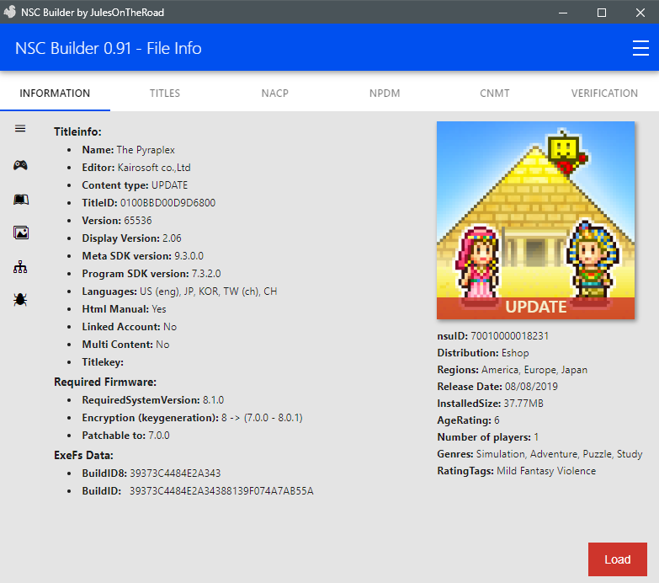659x583 pixels.
Task: Select the game controller sidebar icon
Action: coord(20,165)
